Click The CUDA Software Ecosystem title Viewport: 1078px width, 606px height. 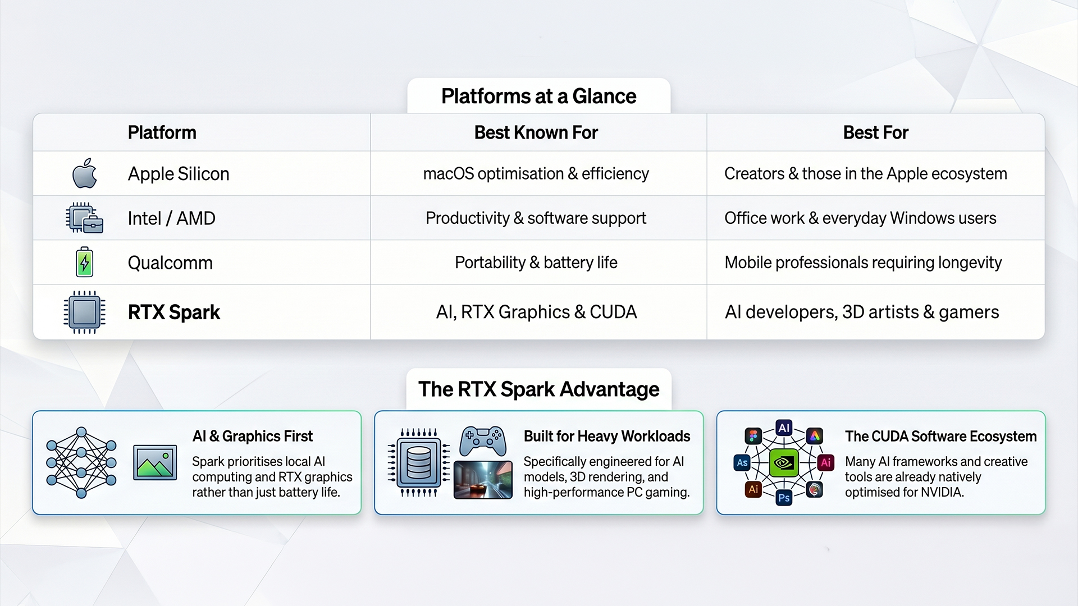940,436
